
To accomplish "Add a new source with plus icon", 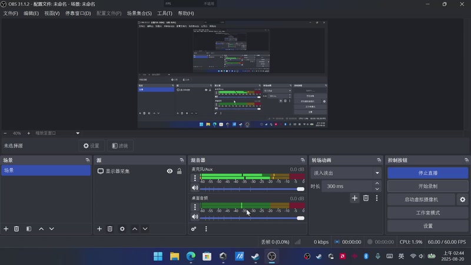I will click(x=99, y=229).
